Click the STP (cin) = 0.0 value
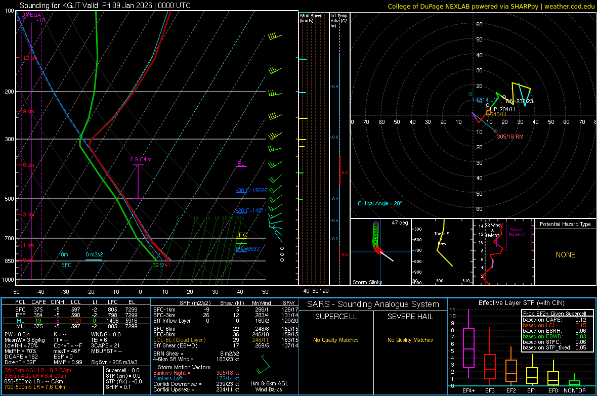 click(123, 376)
